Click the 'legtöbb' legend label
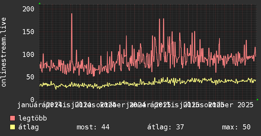This screenshot has width=261, height=136. [33, 118]
